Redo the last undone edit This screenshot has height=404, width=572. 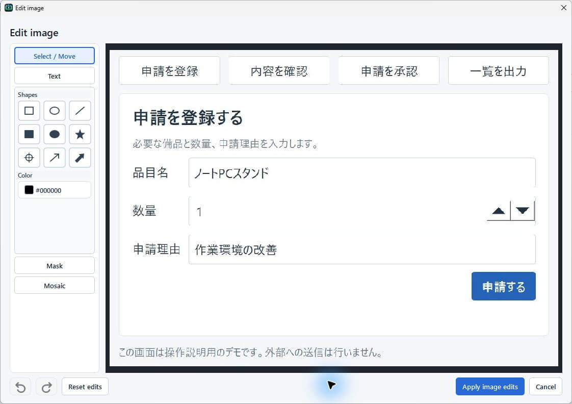click(x=46, y=387)
